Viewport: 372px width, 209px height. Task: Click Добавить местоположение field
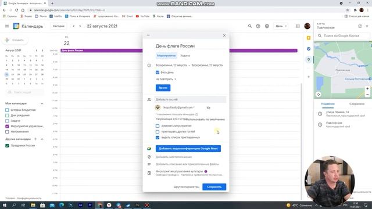(x=174, y=157)
